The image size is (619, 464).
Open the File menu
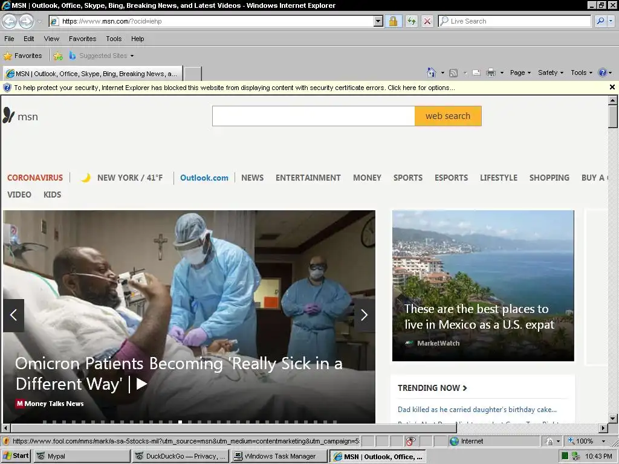(x=9, y=39)
